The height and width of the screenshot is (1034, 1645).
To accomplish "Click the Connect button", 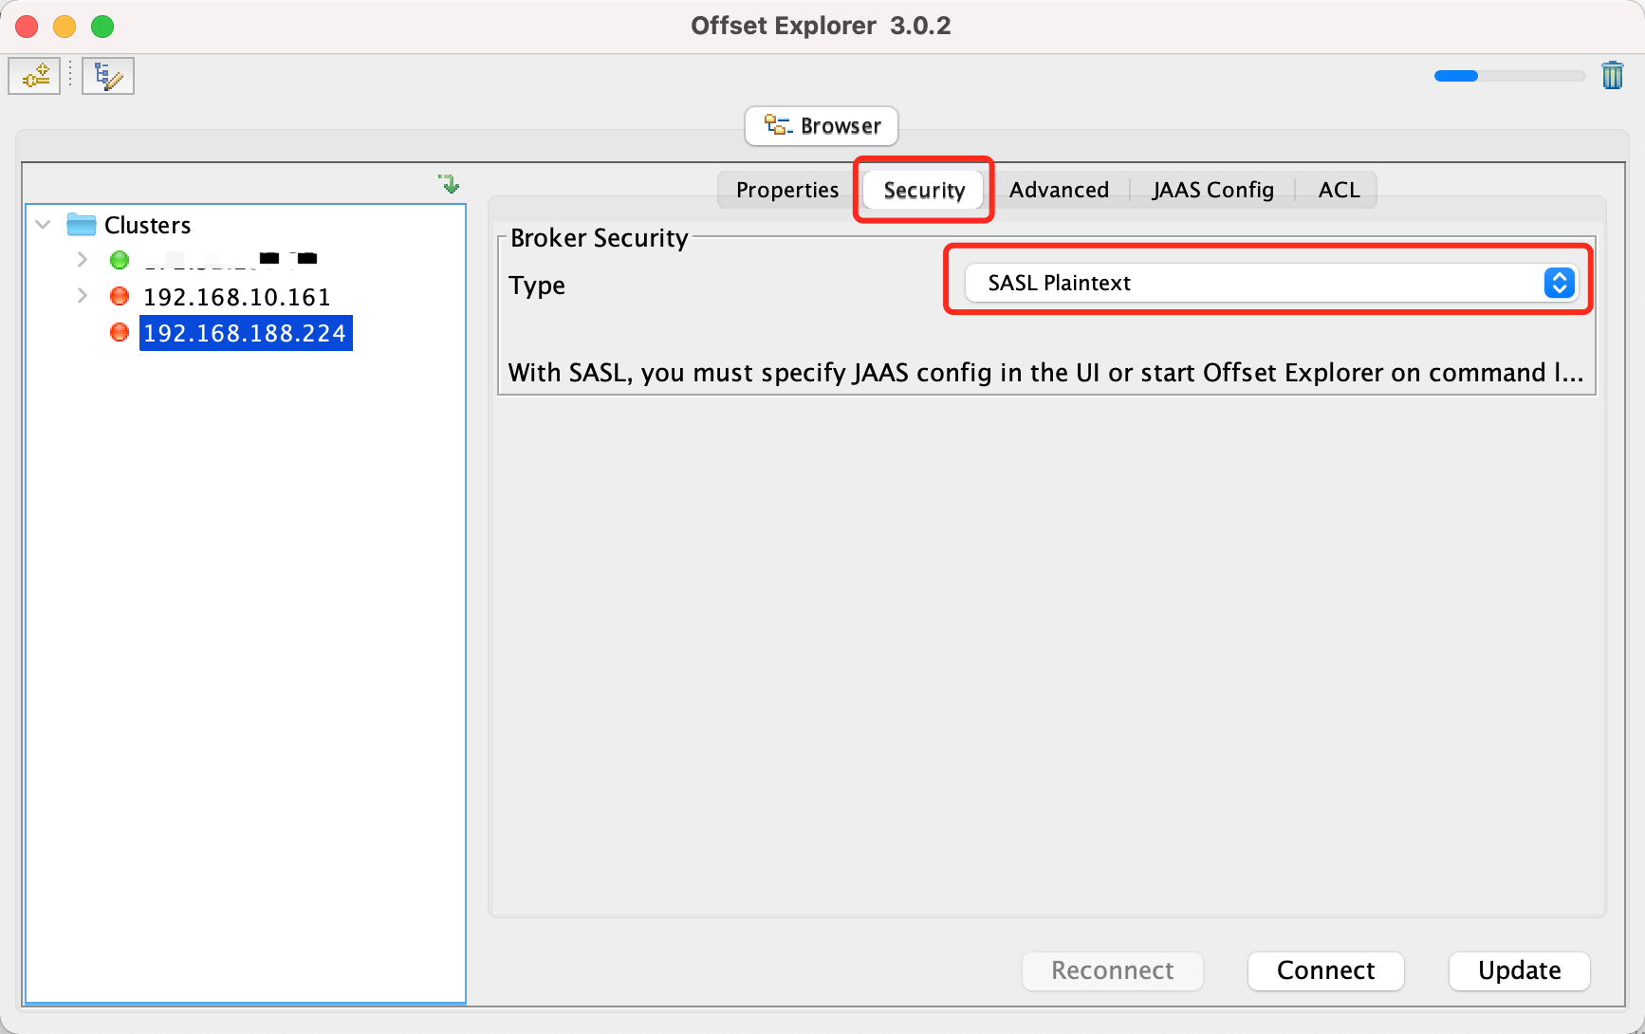I will pyautogui.click(x=1325, y=970).
